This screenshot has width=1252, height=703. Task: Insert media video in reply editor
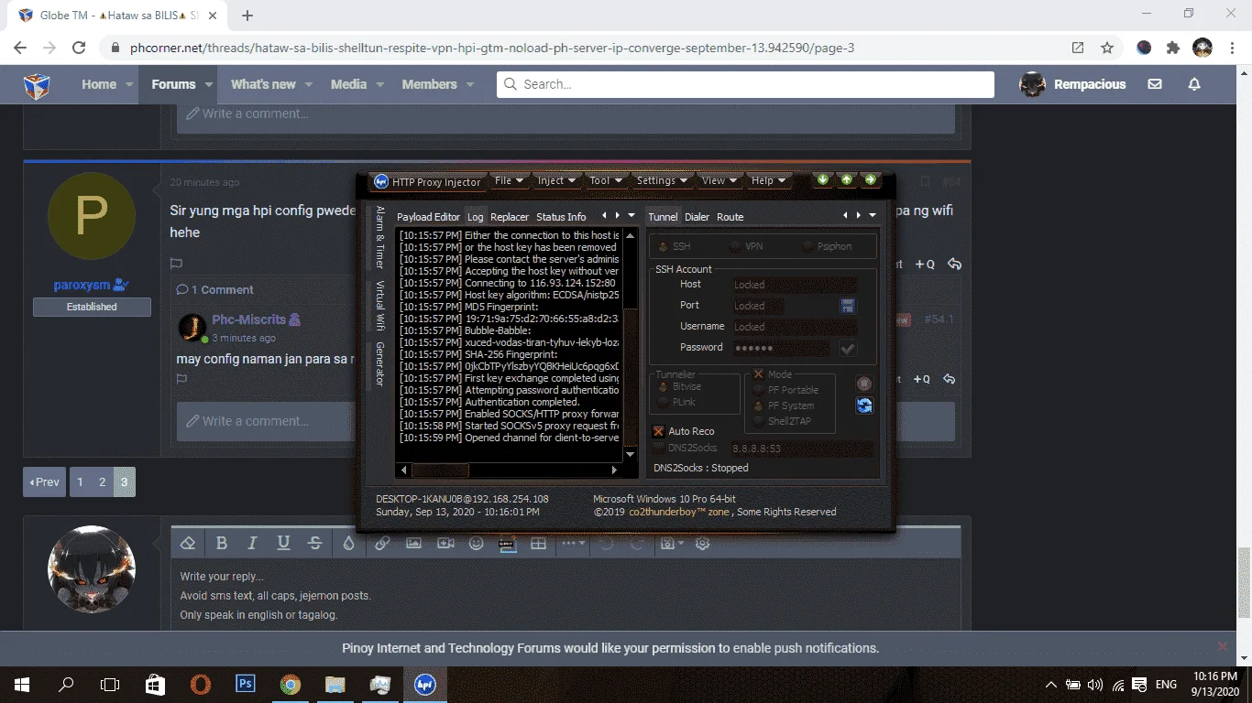[445, 543]
